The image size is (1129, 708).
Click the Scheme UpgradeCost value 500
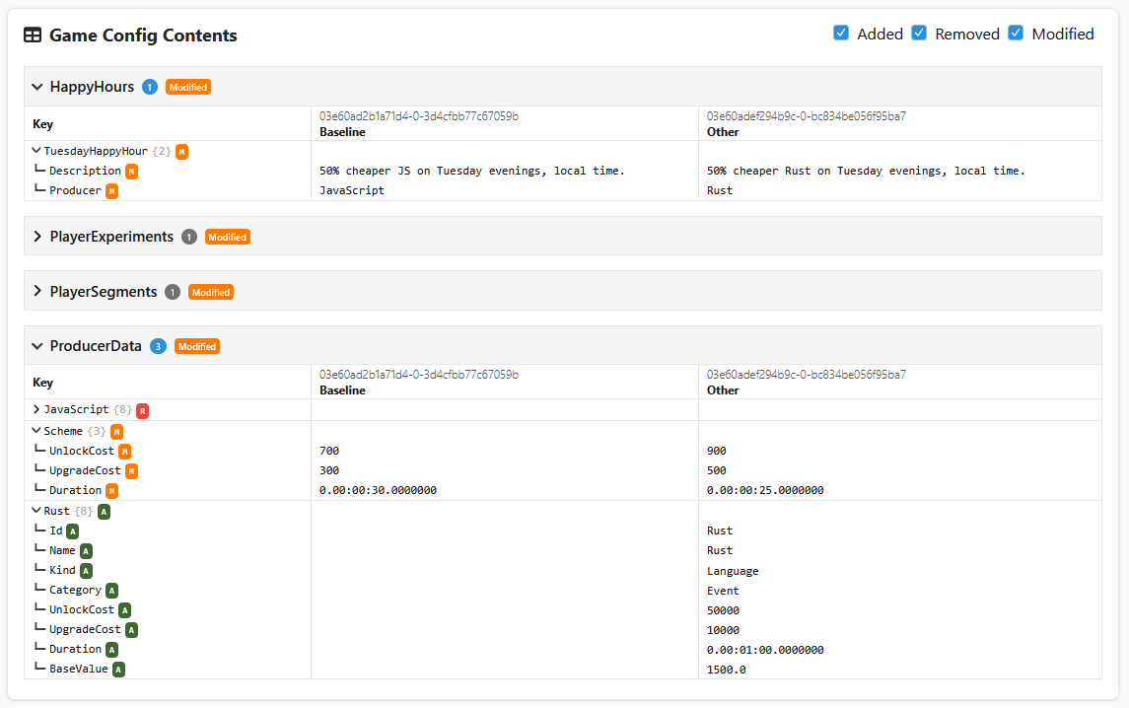pos(717,470)
